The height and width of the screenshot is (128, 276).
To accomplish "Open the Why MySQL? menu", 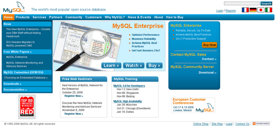I will 115,17.
